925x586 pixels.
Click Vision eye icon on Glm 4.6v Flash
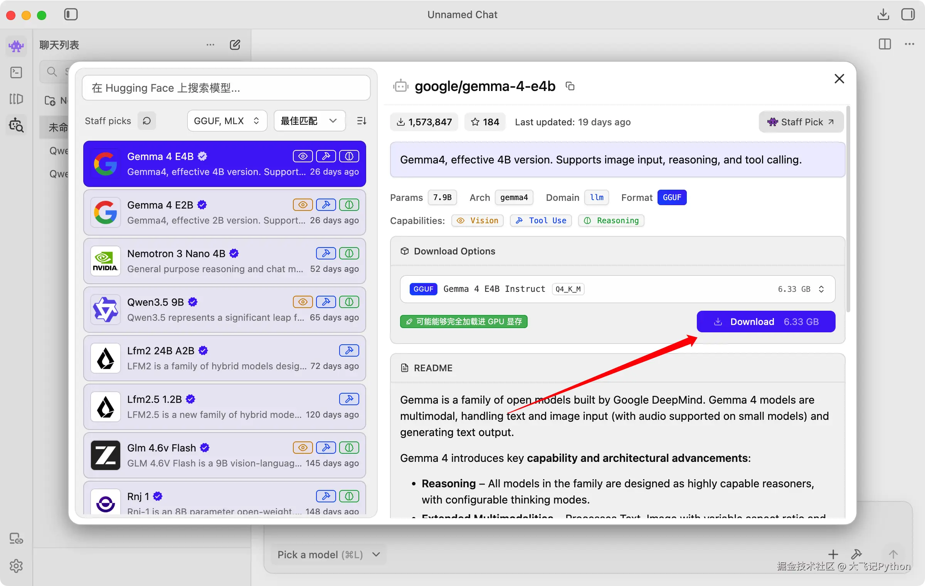click(x=303, y=448)
